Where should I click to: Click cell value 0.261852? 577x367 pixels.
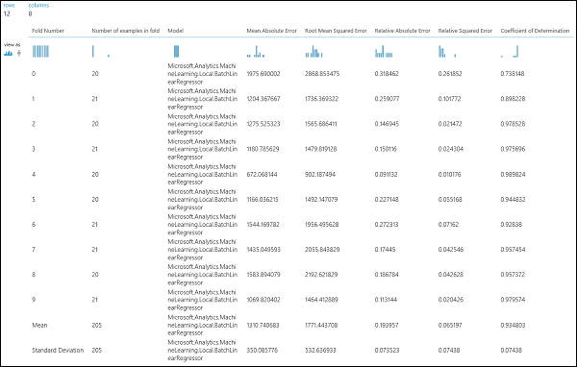pyautogui.click(x=450, y=74)
